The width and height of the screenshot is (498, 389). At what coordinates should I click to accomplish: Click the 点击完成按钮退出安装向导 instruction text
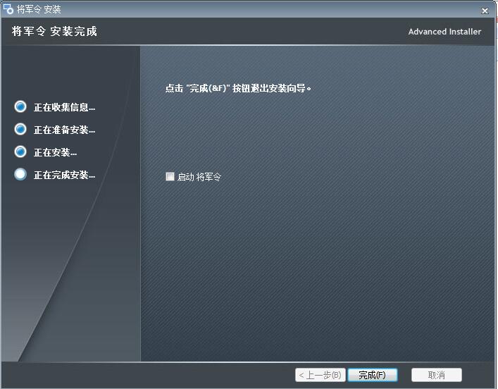(x=238, y=89)
